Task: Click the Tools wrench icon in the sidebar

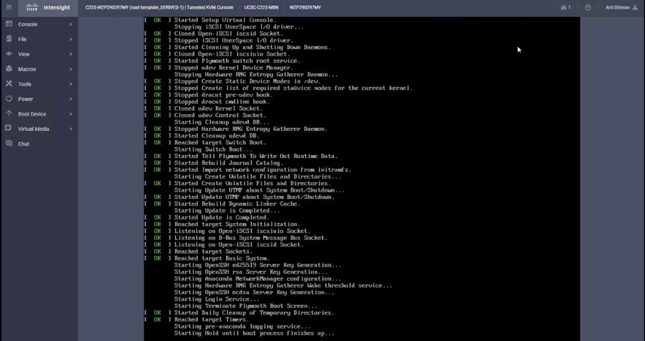Action: click(9, 84)
